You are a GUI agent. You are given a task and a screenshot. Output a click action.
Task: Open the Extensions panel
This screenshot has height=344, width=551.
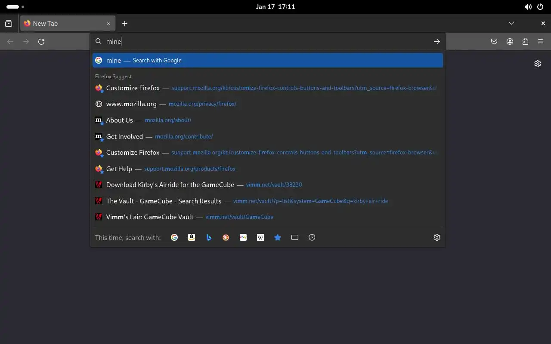pyautogui.click(x=525, y=42)
